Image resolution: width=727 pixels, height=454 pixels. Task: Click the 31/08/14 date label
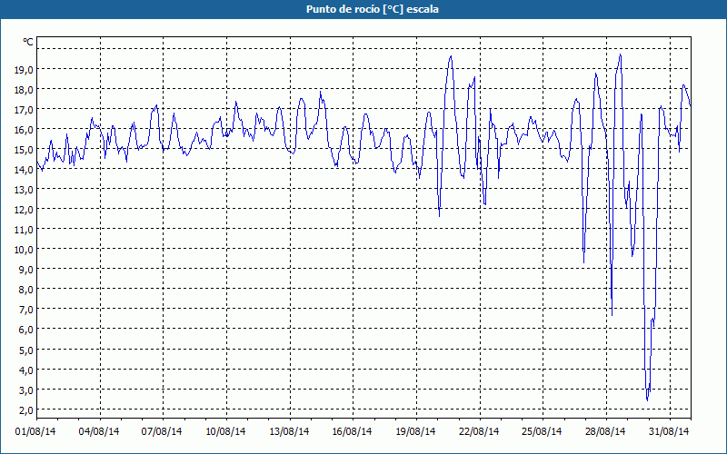coord(669,431)
